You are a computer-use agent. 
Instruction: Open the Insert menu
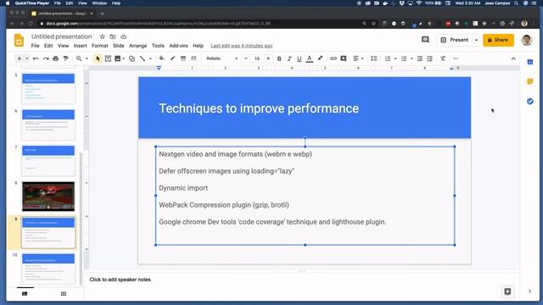point(80,46)
